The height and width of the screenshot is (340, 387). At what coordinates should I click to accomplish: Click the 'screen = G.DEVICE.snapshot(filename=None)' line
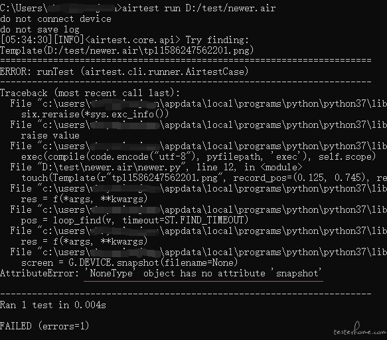click(129, 262)
